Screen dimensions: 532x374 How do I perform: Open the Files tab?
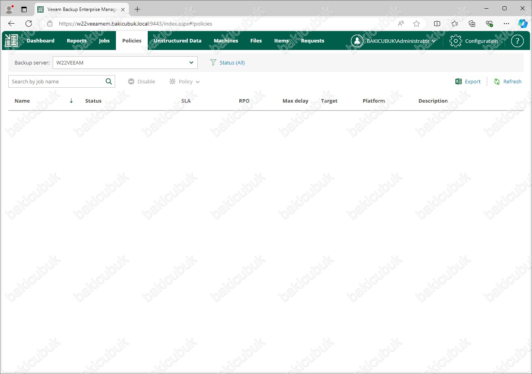pos(256,41)
